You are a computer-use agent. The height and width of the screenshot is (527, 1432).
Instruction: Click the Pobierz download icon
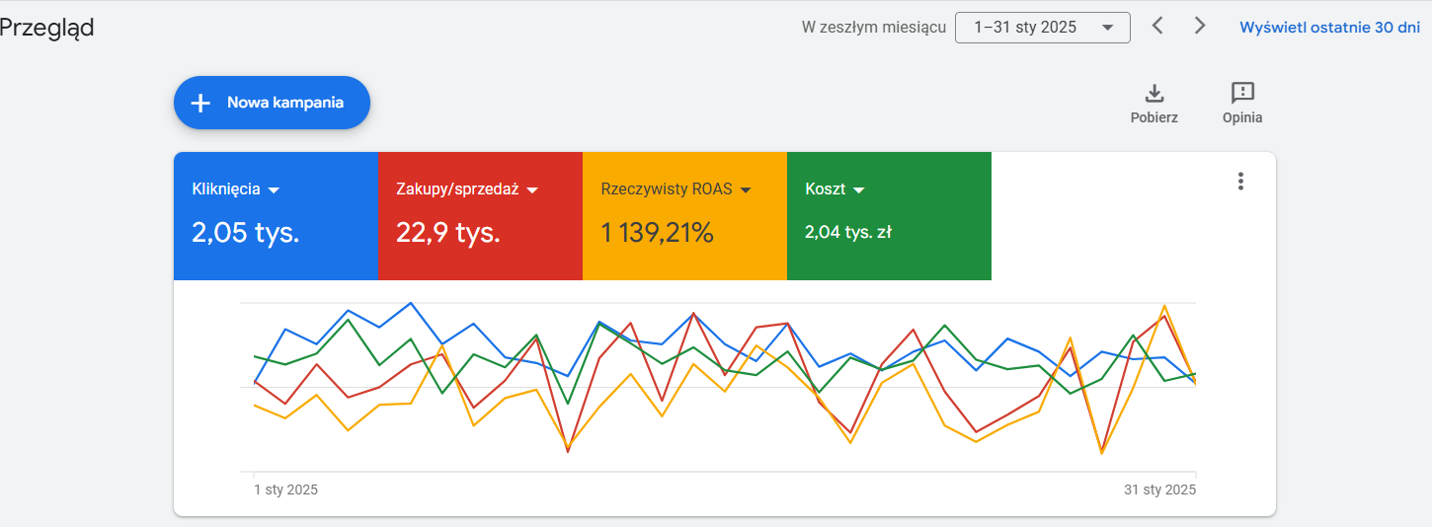point(1154,94)
